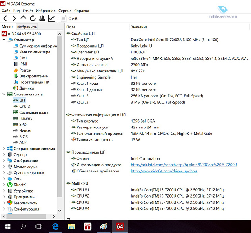
Task: Select the CPUID tree item
Action: tap(22, 106)
